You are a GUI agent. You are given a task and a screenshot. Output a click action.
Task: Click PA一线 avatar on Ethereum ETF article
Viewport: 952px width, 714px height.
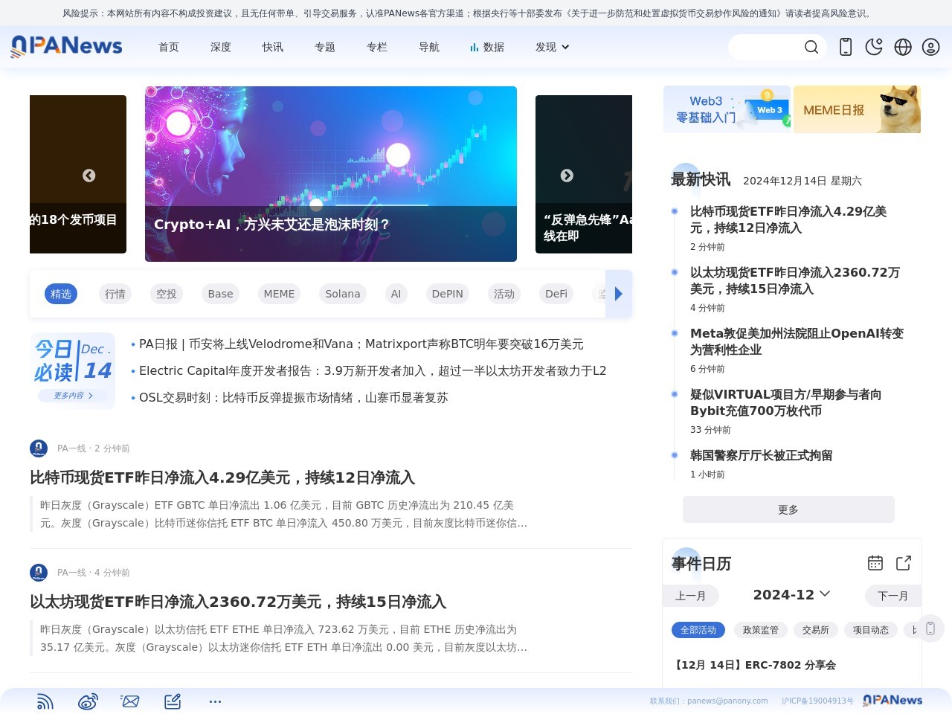39,573
